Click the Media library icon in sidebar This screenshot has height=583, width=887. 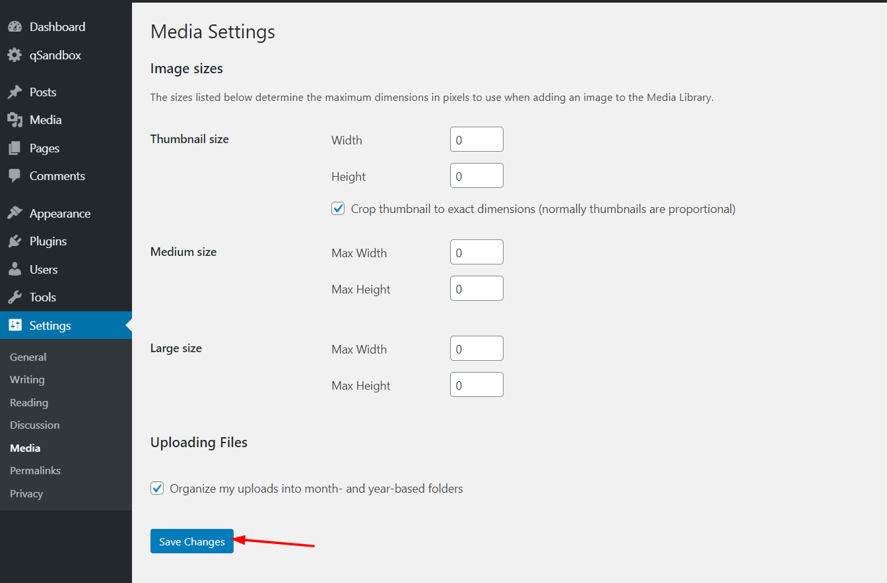click(x=15, y=120)
